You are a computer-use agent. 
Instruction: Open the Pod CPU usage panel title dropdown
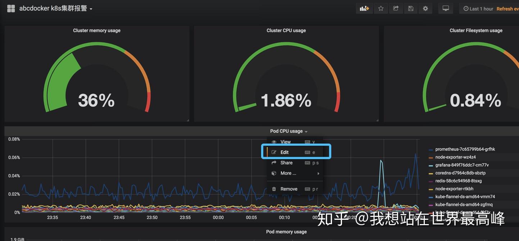[x=286, y=131]
